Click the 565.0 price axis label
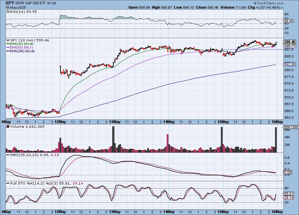The image size is (299, 215). point(289,111)
